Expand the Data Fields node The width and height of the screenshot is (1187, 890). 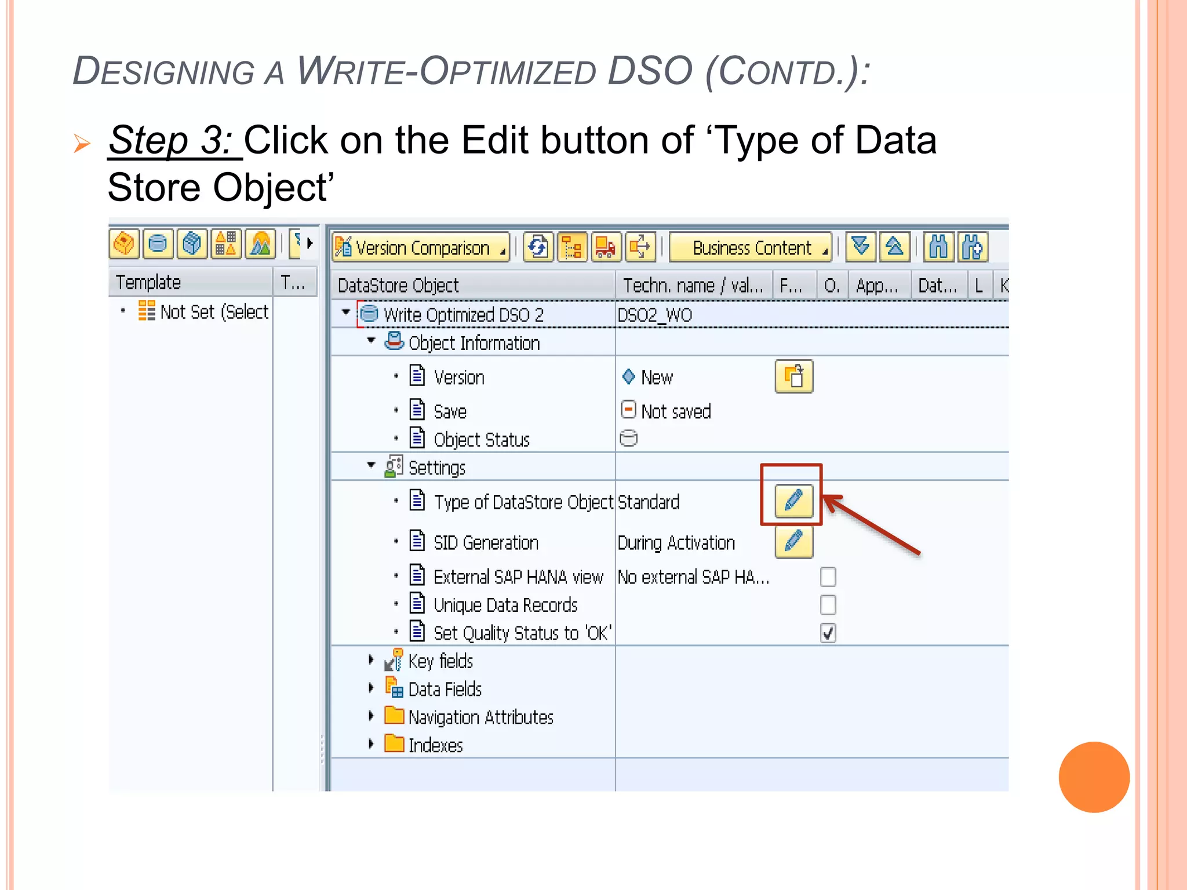(x=372, y=688)
